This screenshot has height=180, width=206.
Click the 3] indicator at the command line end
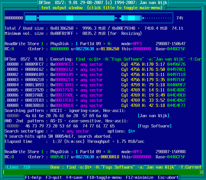(x=201, y=172)
